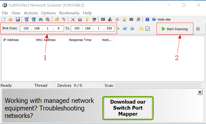Click the grayed Paste clipboard icon
Image resolution: width=206 pixels, height=124 pixels.
(48, 19)
